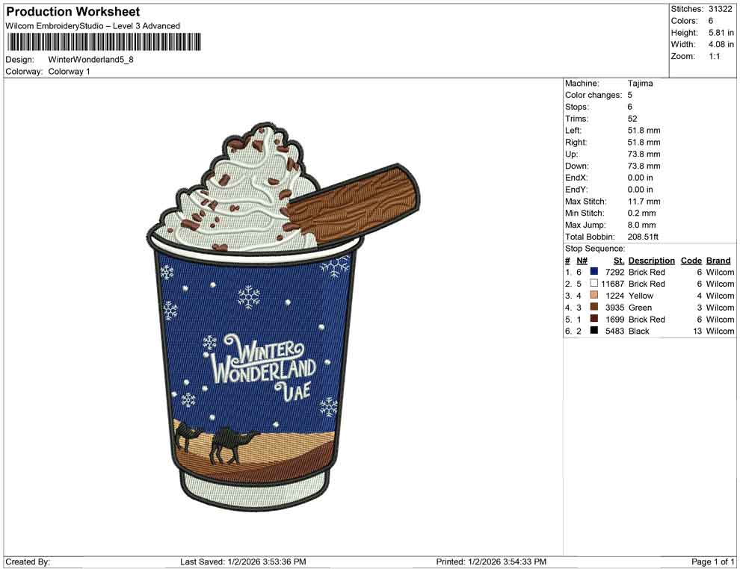
Task: Click the 'Page 1 of 1' footer text
Action: 712,562
